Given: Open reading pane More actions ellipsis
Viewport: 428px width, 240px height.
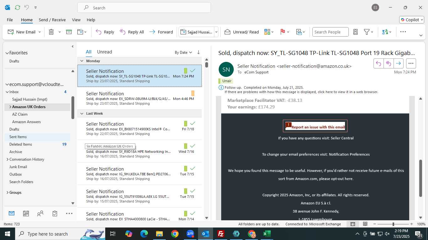Looking at the screenshot, I should click(411, 63).
